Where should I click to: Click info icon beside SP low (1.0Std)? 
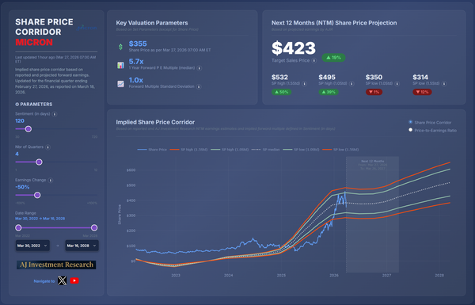pyautogui.click(x=397, y=84)
